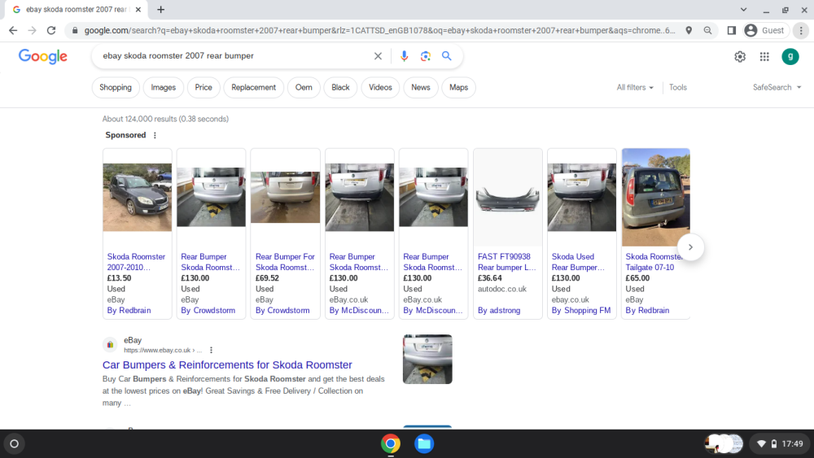Open FAST FT90938 bumper product image
Image resolution: width=814 pixels, height=458 pixels.
508,199
